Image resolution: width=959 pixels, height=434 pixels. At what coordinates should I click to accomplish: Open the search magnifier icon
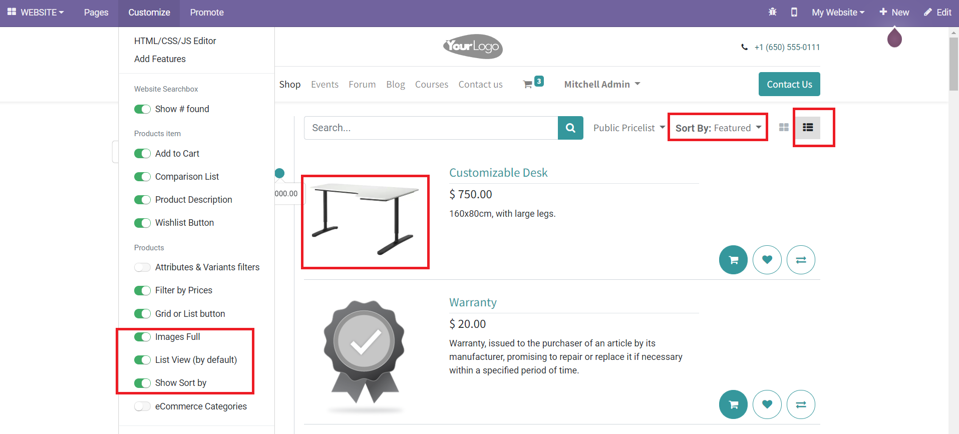[570, 128]
